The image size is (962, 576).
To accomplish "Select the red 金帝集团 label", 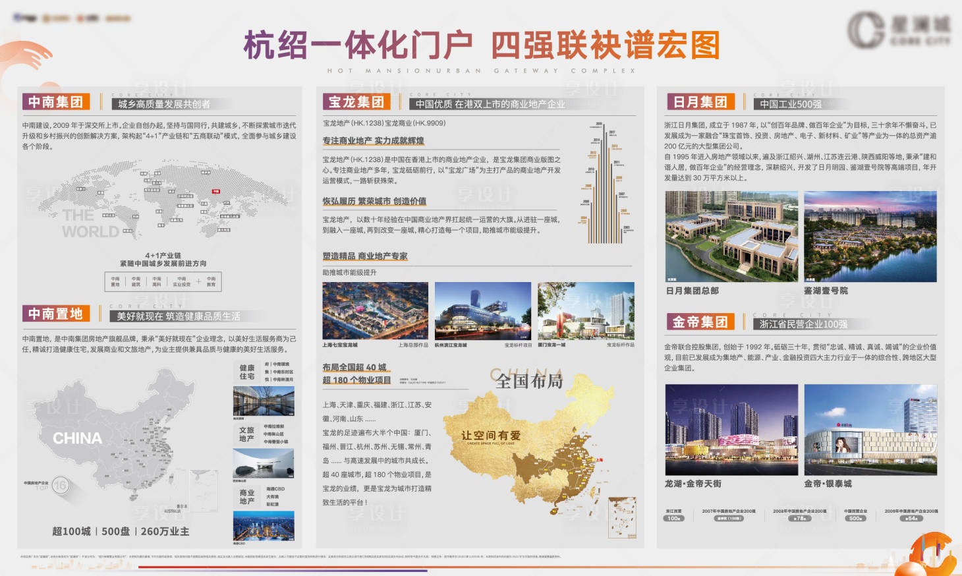I will (700, 322).
